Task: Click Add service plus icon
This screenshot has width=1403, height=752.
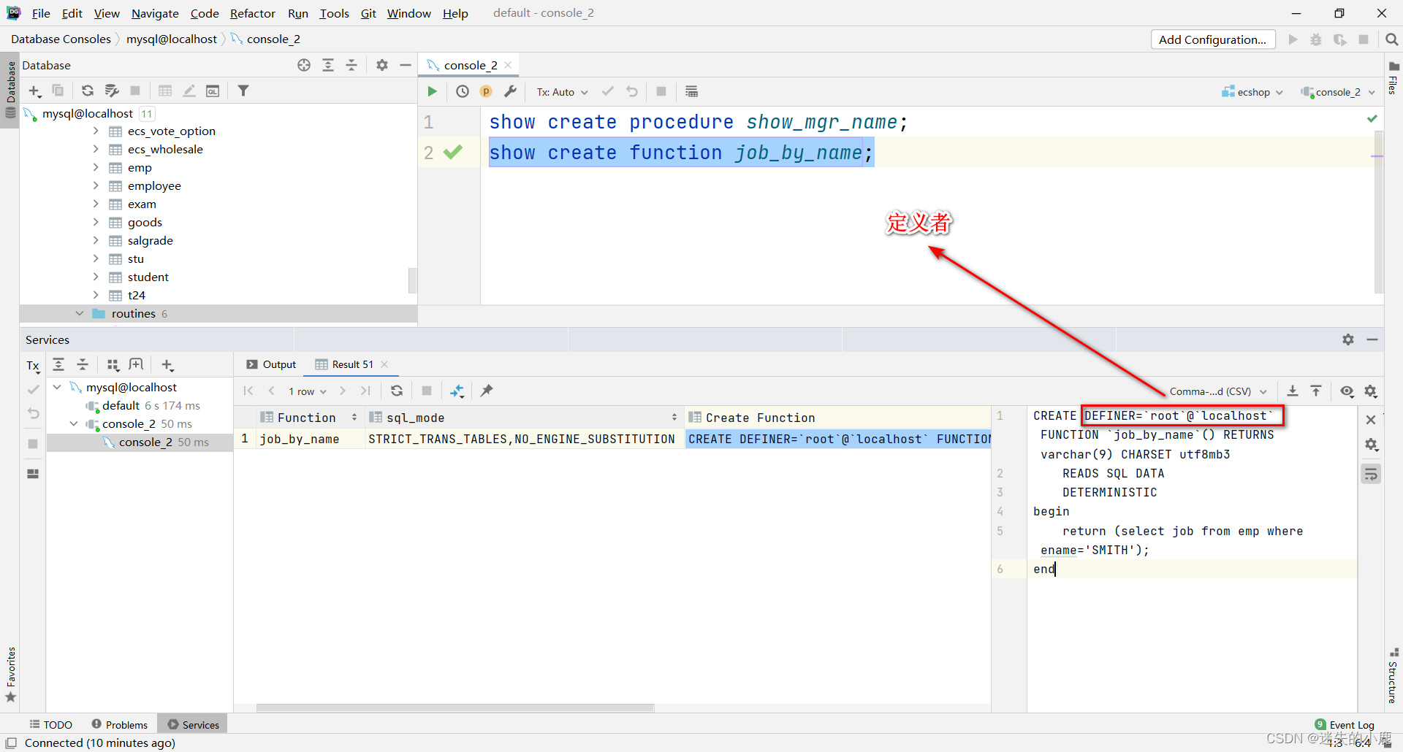Action: tap(167, 365)
